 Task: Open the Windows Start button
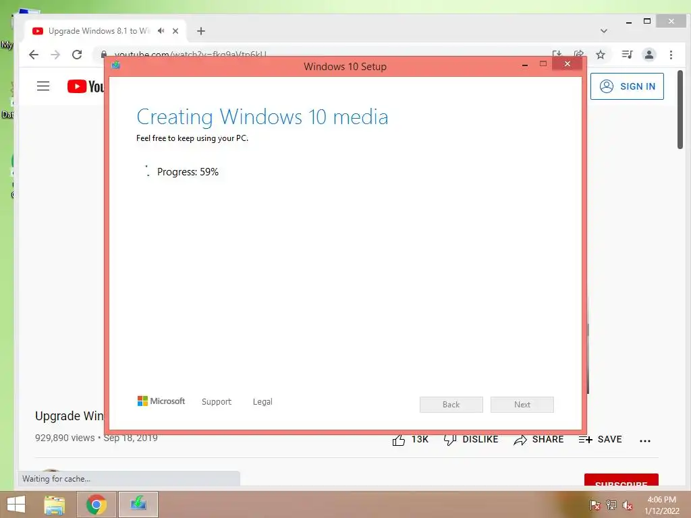pos(16,505)
